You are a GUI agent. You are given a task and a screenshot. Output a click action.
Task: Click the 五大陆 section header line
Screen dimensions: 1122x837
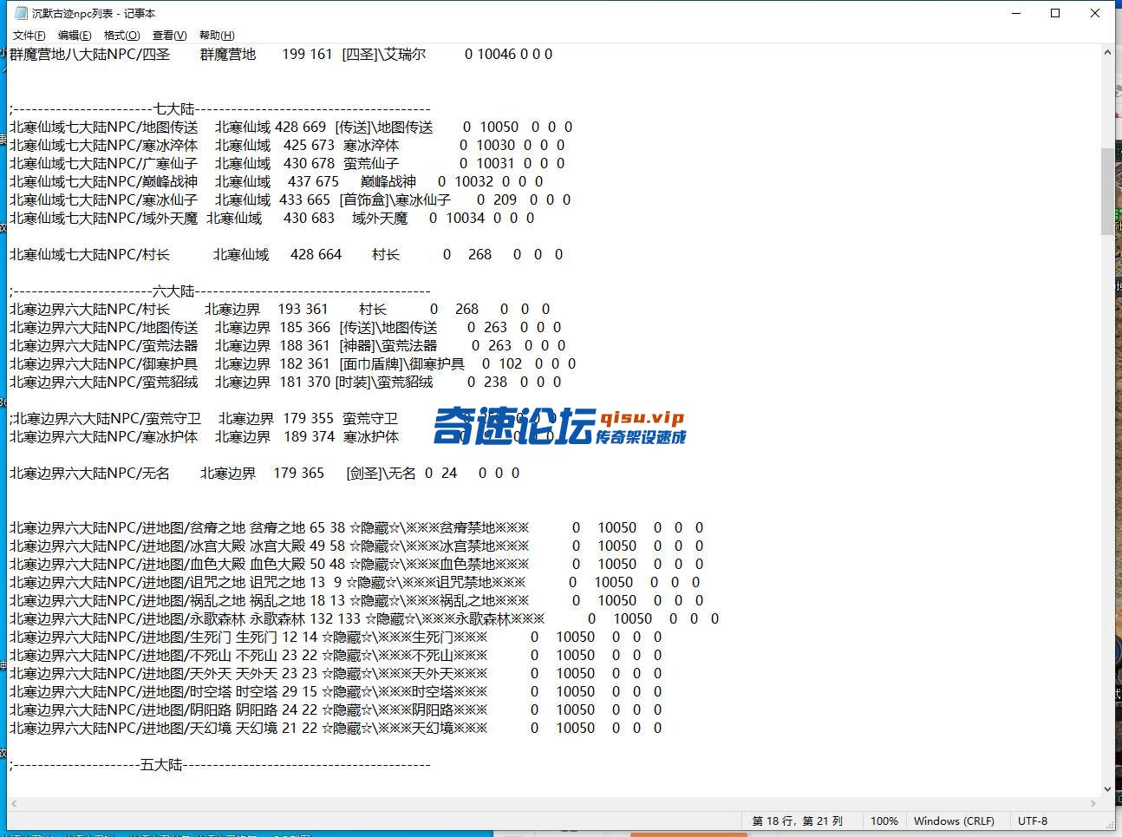point(220,765)
